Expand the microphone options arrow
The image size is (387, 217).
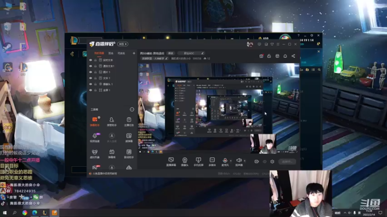click(231, 161)
